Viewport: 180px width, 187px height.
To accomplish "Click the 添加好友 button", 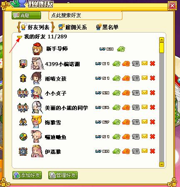I will (27, 175).
